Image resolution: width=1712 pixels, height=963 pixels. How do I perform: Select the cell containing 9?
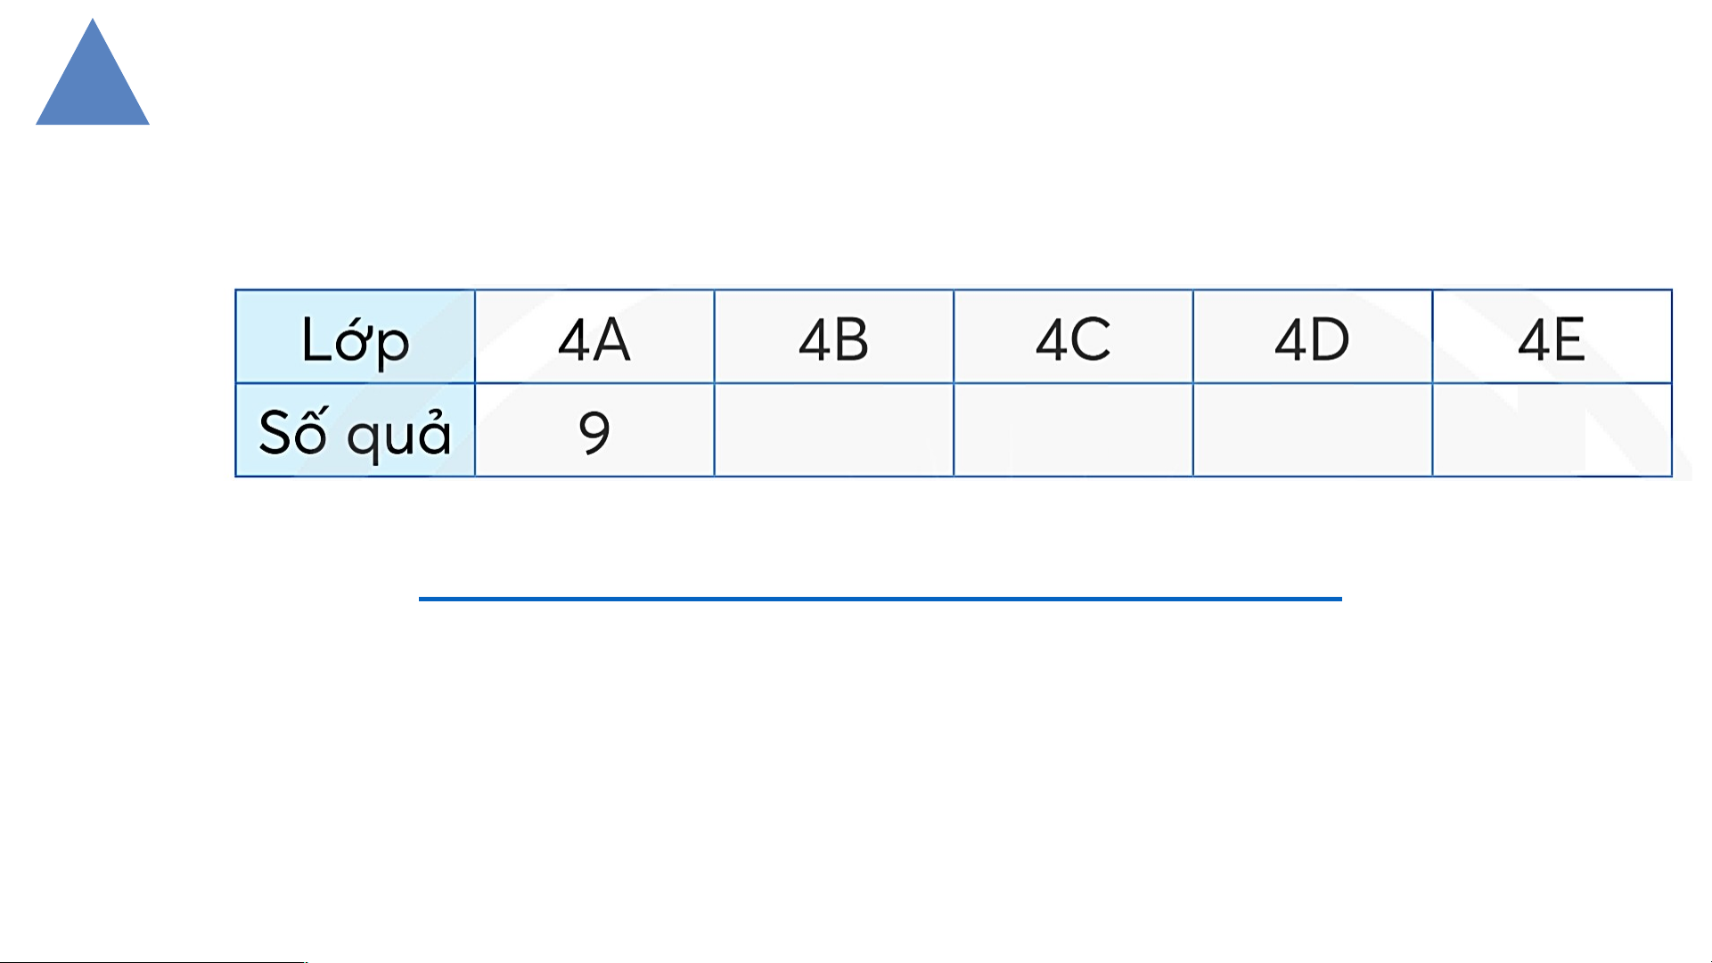[x=594, y=430]
